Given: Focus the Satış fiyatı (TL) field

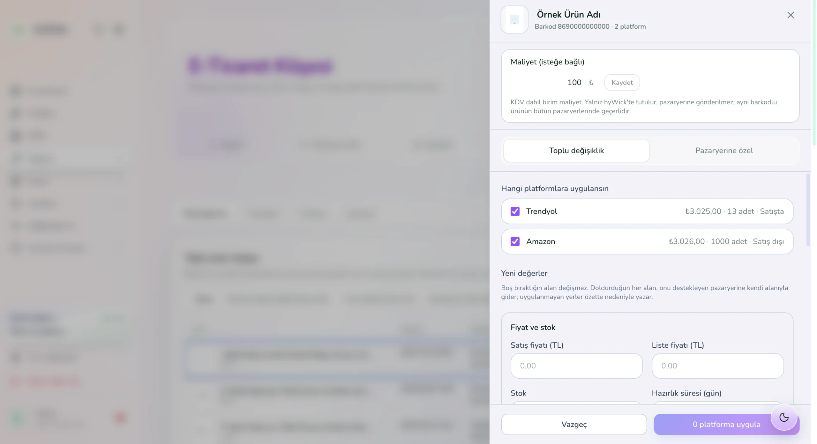Looking at the screenshot, I should tap(576, 366).
